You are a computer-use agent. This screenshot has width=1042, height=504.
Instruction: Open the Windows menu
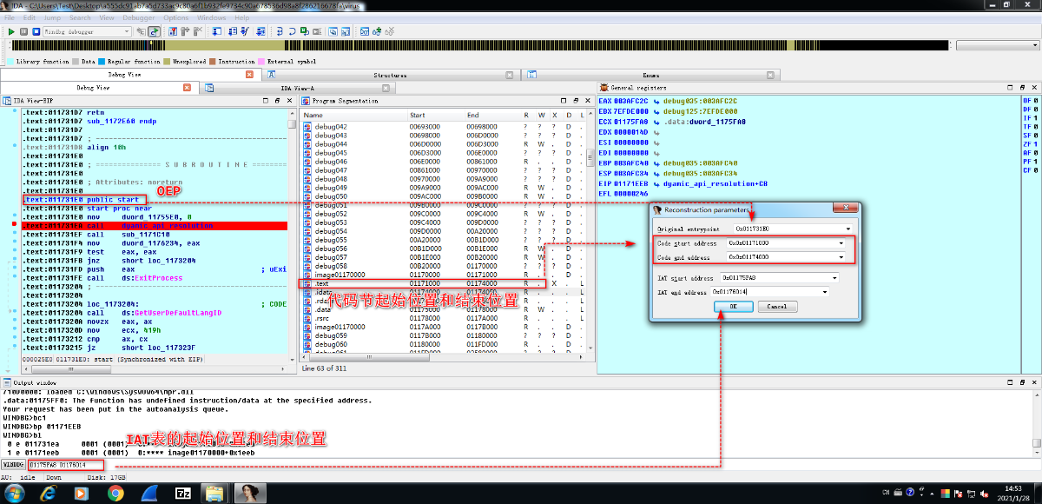[x=211, y=17]
